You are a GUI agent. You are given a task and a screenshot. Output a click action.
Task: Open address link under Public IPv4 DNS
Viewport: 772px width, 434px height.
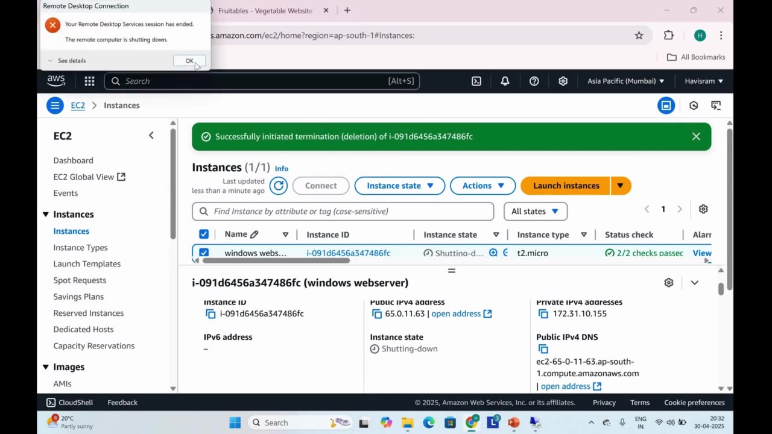(571, 386)
